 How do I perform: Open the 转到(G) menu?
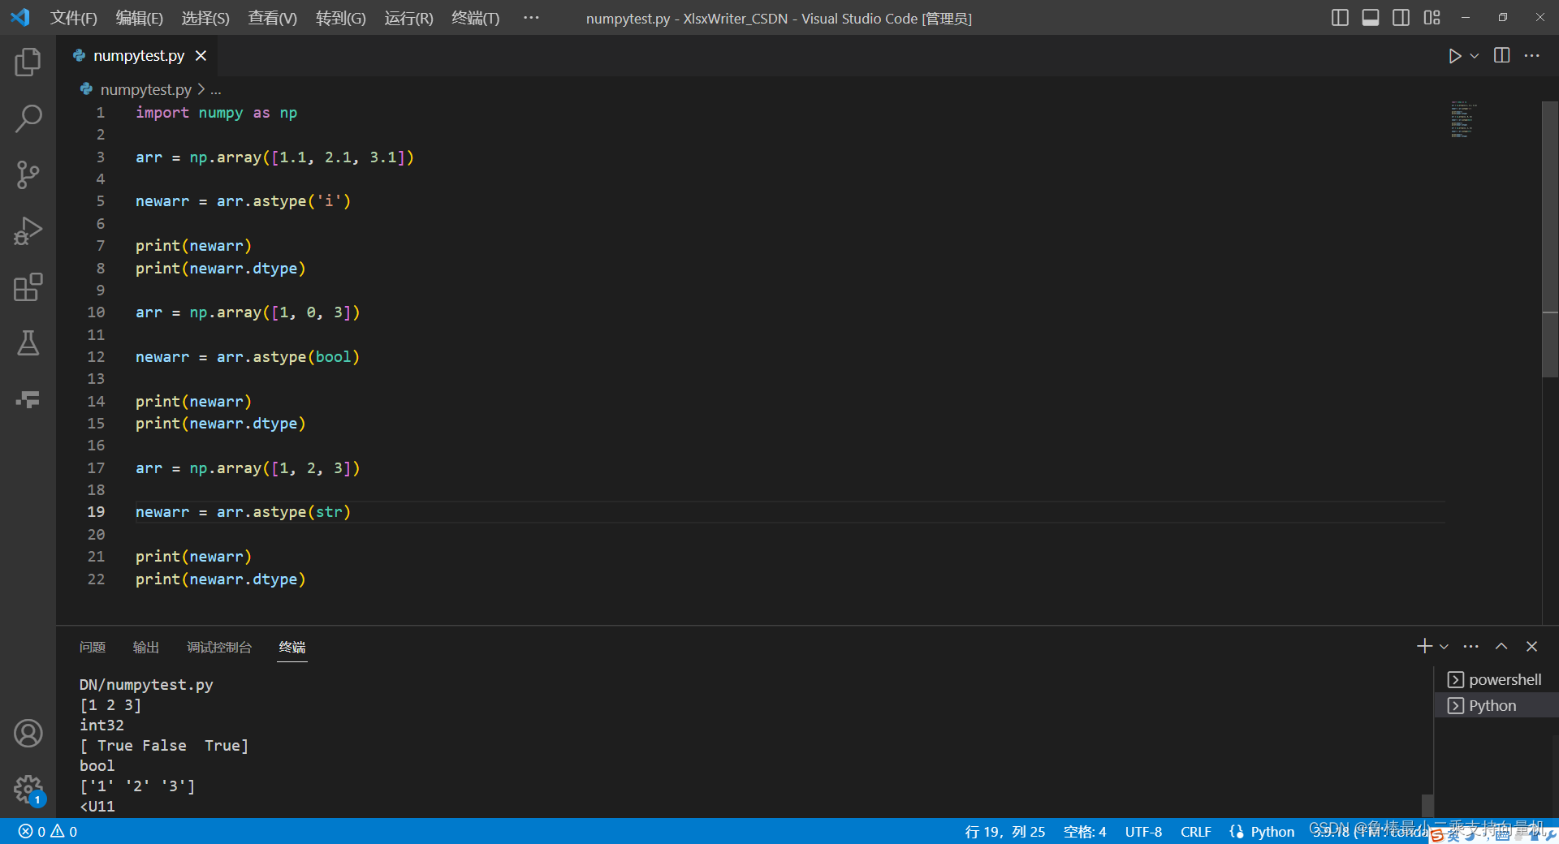pyautogui.click(x=340, y=18)
